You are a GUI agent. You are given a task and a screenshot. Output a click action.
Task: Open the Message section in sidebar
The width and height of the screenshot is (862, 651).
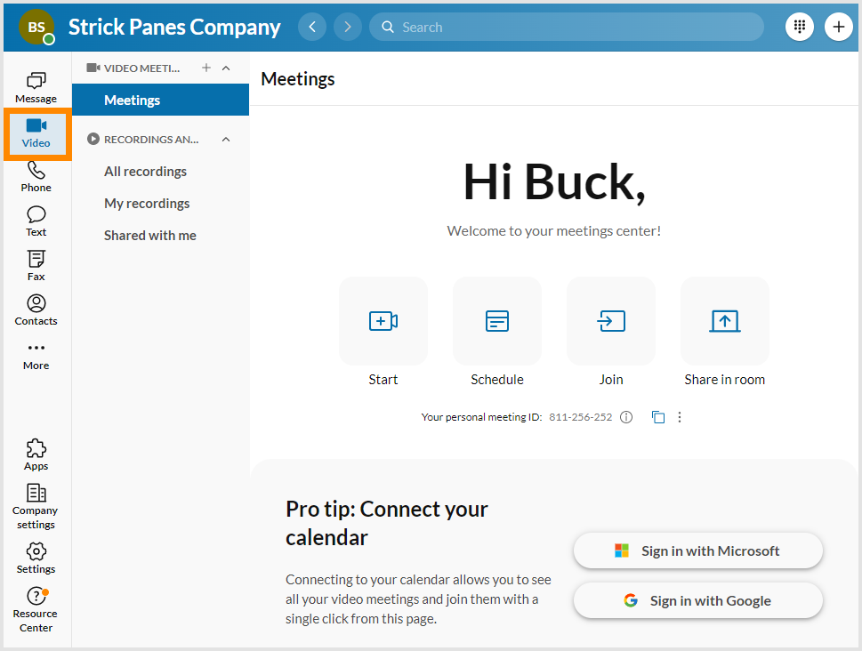pos(36,86)
